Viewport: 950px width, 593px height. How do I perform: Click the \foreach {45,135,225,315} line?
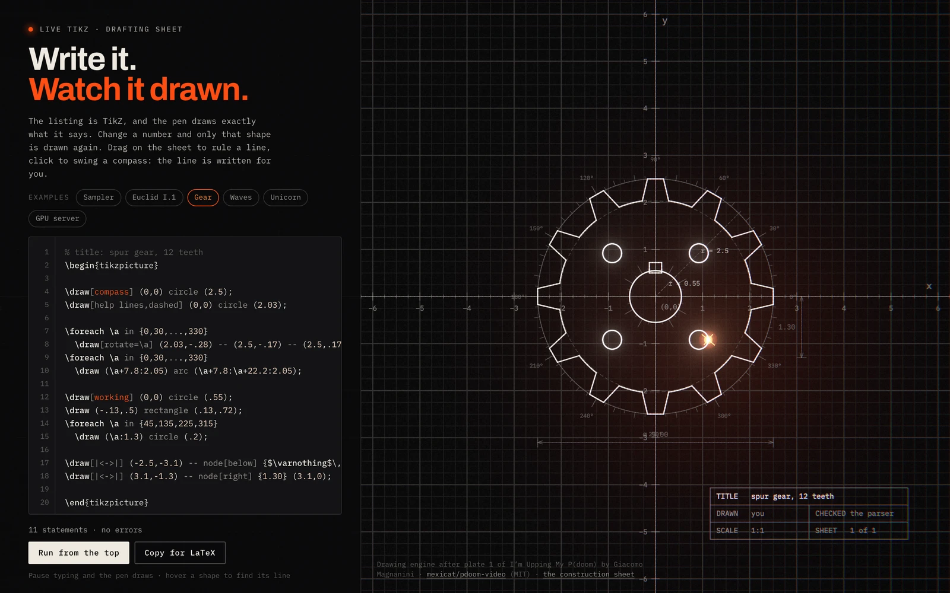tap(141, 423)
